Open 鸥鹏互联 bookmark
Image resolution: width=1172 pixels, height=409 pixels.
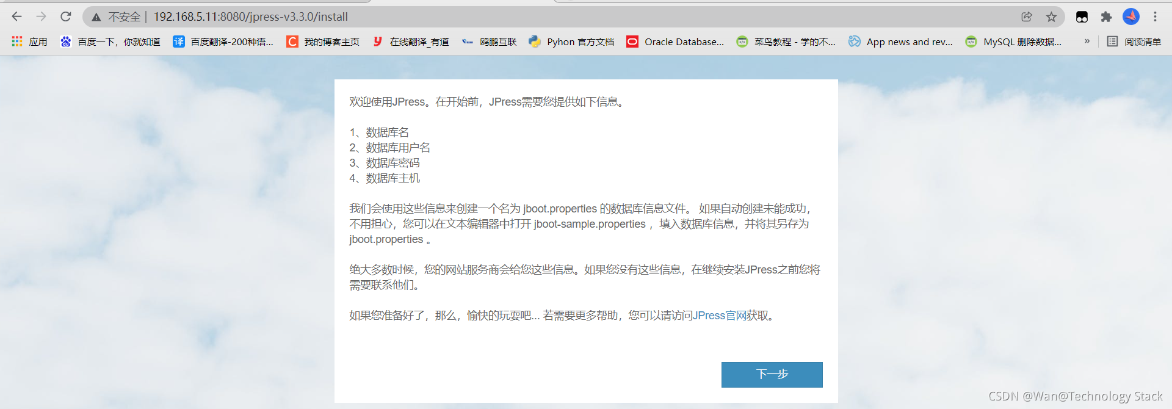[489, 42]
